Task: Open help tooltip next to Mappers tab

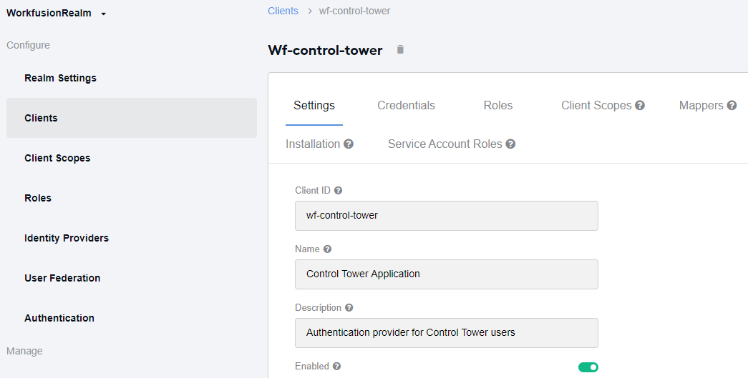Action: click(x=732, y=106)
